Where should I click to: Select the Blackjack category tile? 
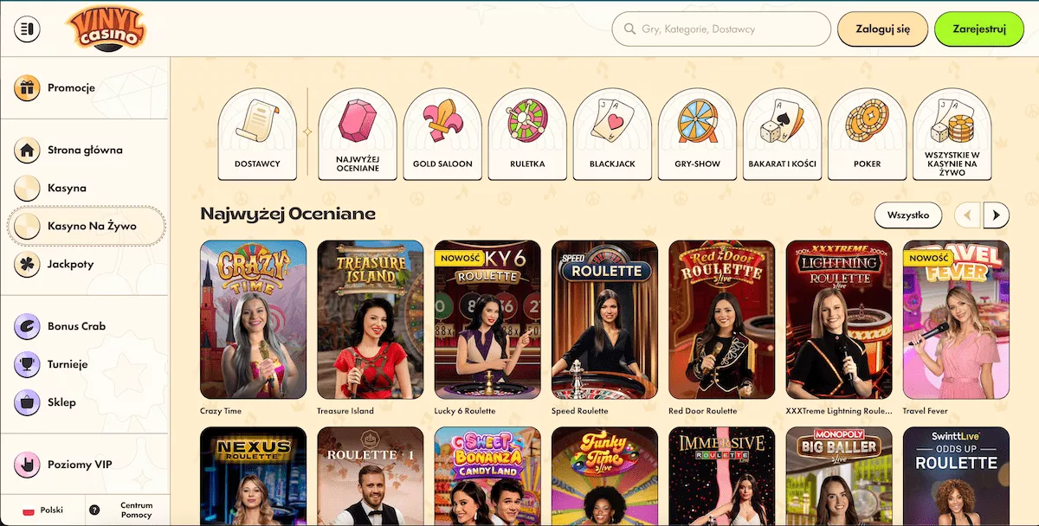pos(612,134)
